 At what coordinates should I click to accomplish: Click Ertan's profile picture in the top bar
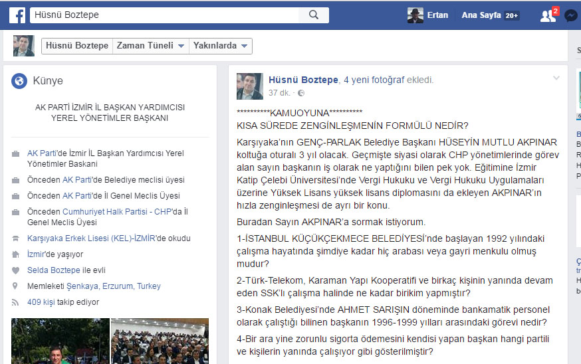point(415,15)
